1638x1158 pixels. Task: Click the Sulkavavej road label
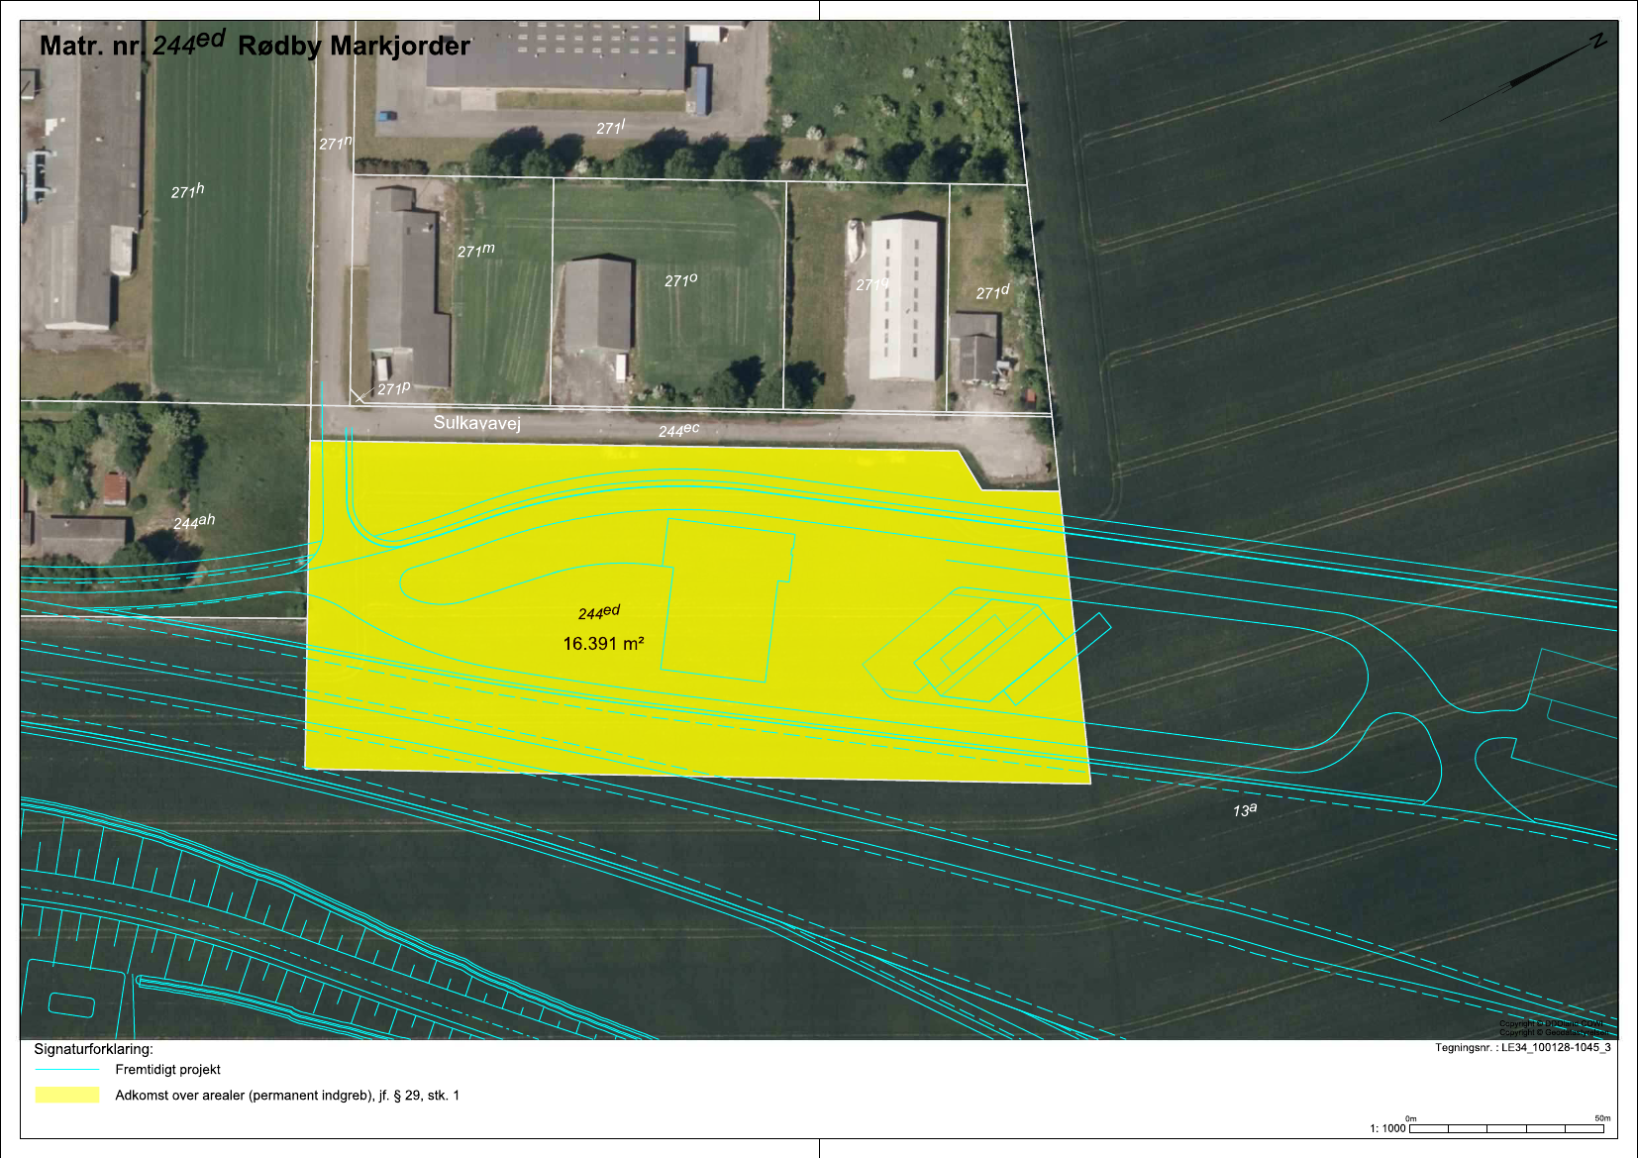point(476,423)
